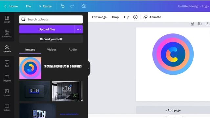
Task: Open the Elements panel in sidebar
Action: coord(7,34)
